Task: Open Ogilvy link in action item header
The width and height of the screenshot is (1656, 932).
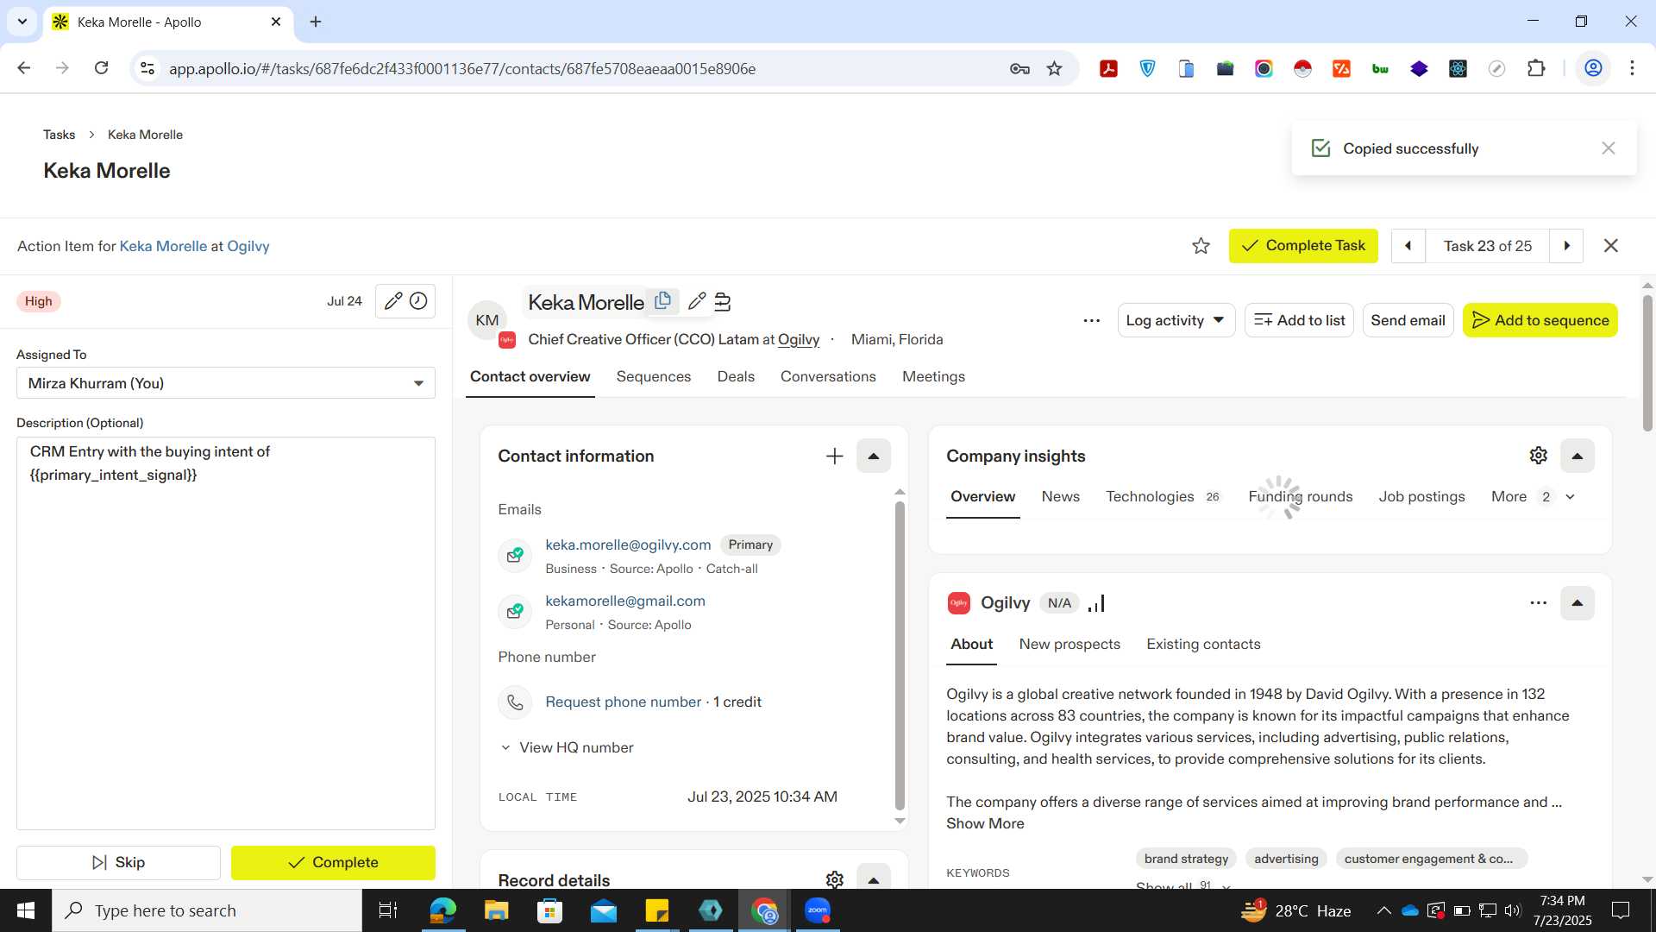Action: click(248, 247)
